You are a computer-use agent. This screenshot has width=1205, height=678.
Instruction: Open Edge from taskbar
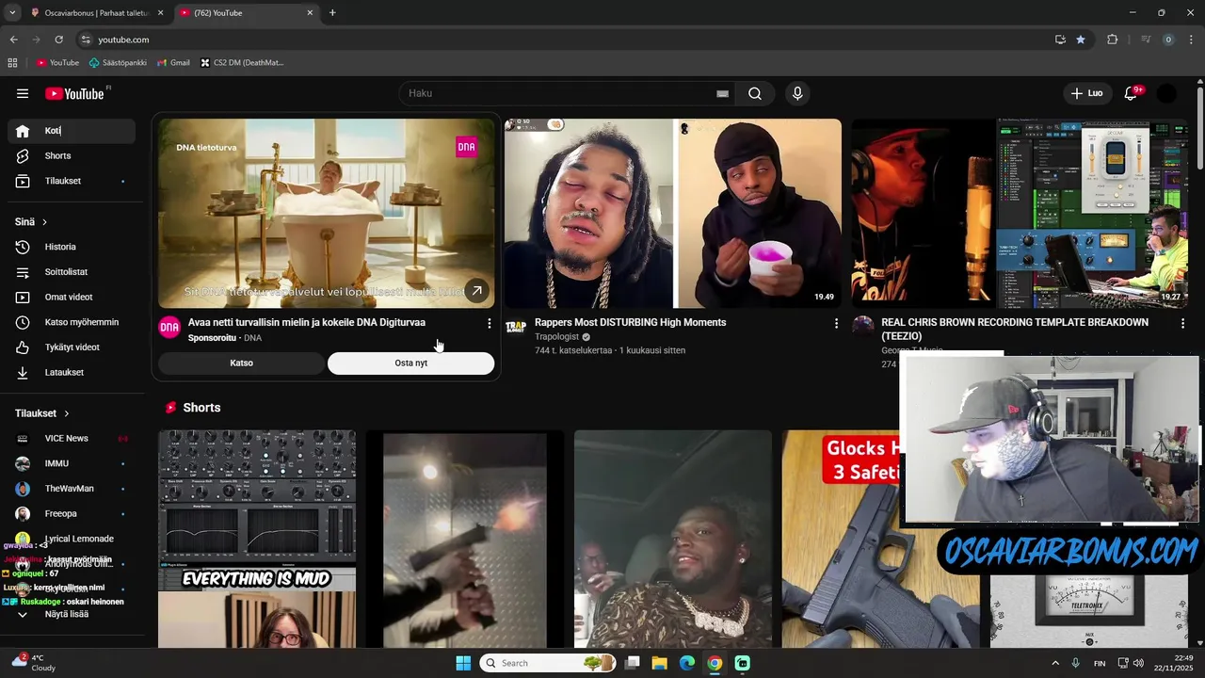tap(687, 663)
